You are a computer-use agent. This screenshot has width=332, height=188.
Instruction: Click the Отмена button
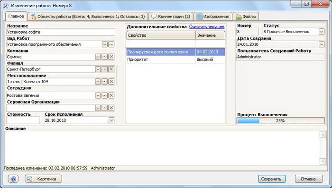(308, 179)
